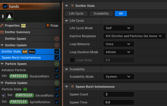Add module to Emitter Update
This screenshot has height=106, width=167.
point(57,45)
